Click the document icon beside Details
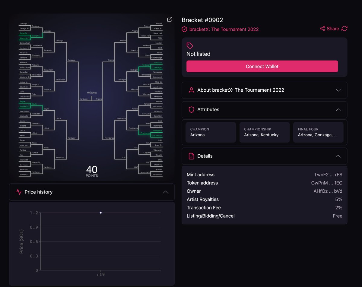Image resolution: width=362 pixels, height=287 pixels. (191, 156)
